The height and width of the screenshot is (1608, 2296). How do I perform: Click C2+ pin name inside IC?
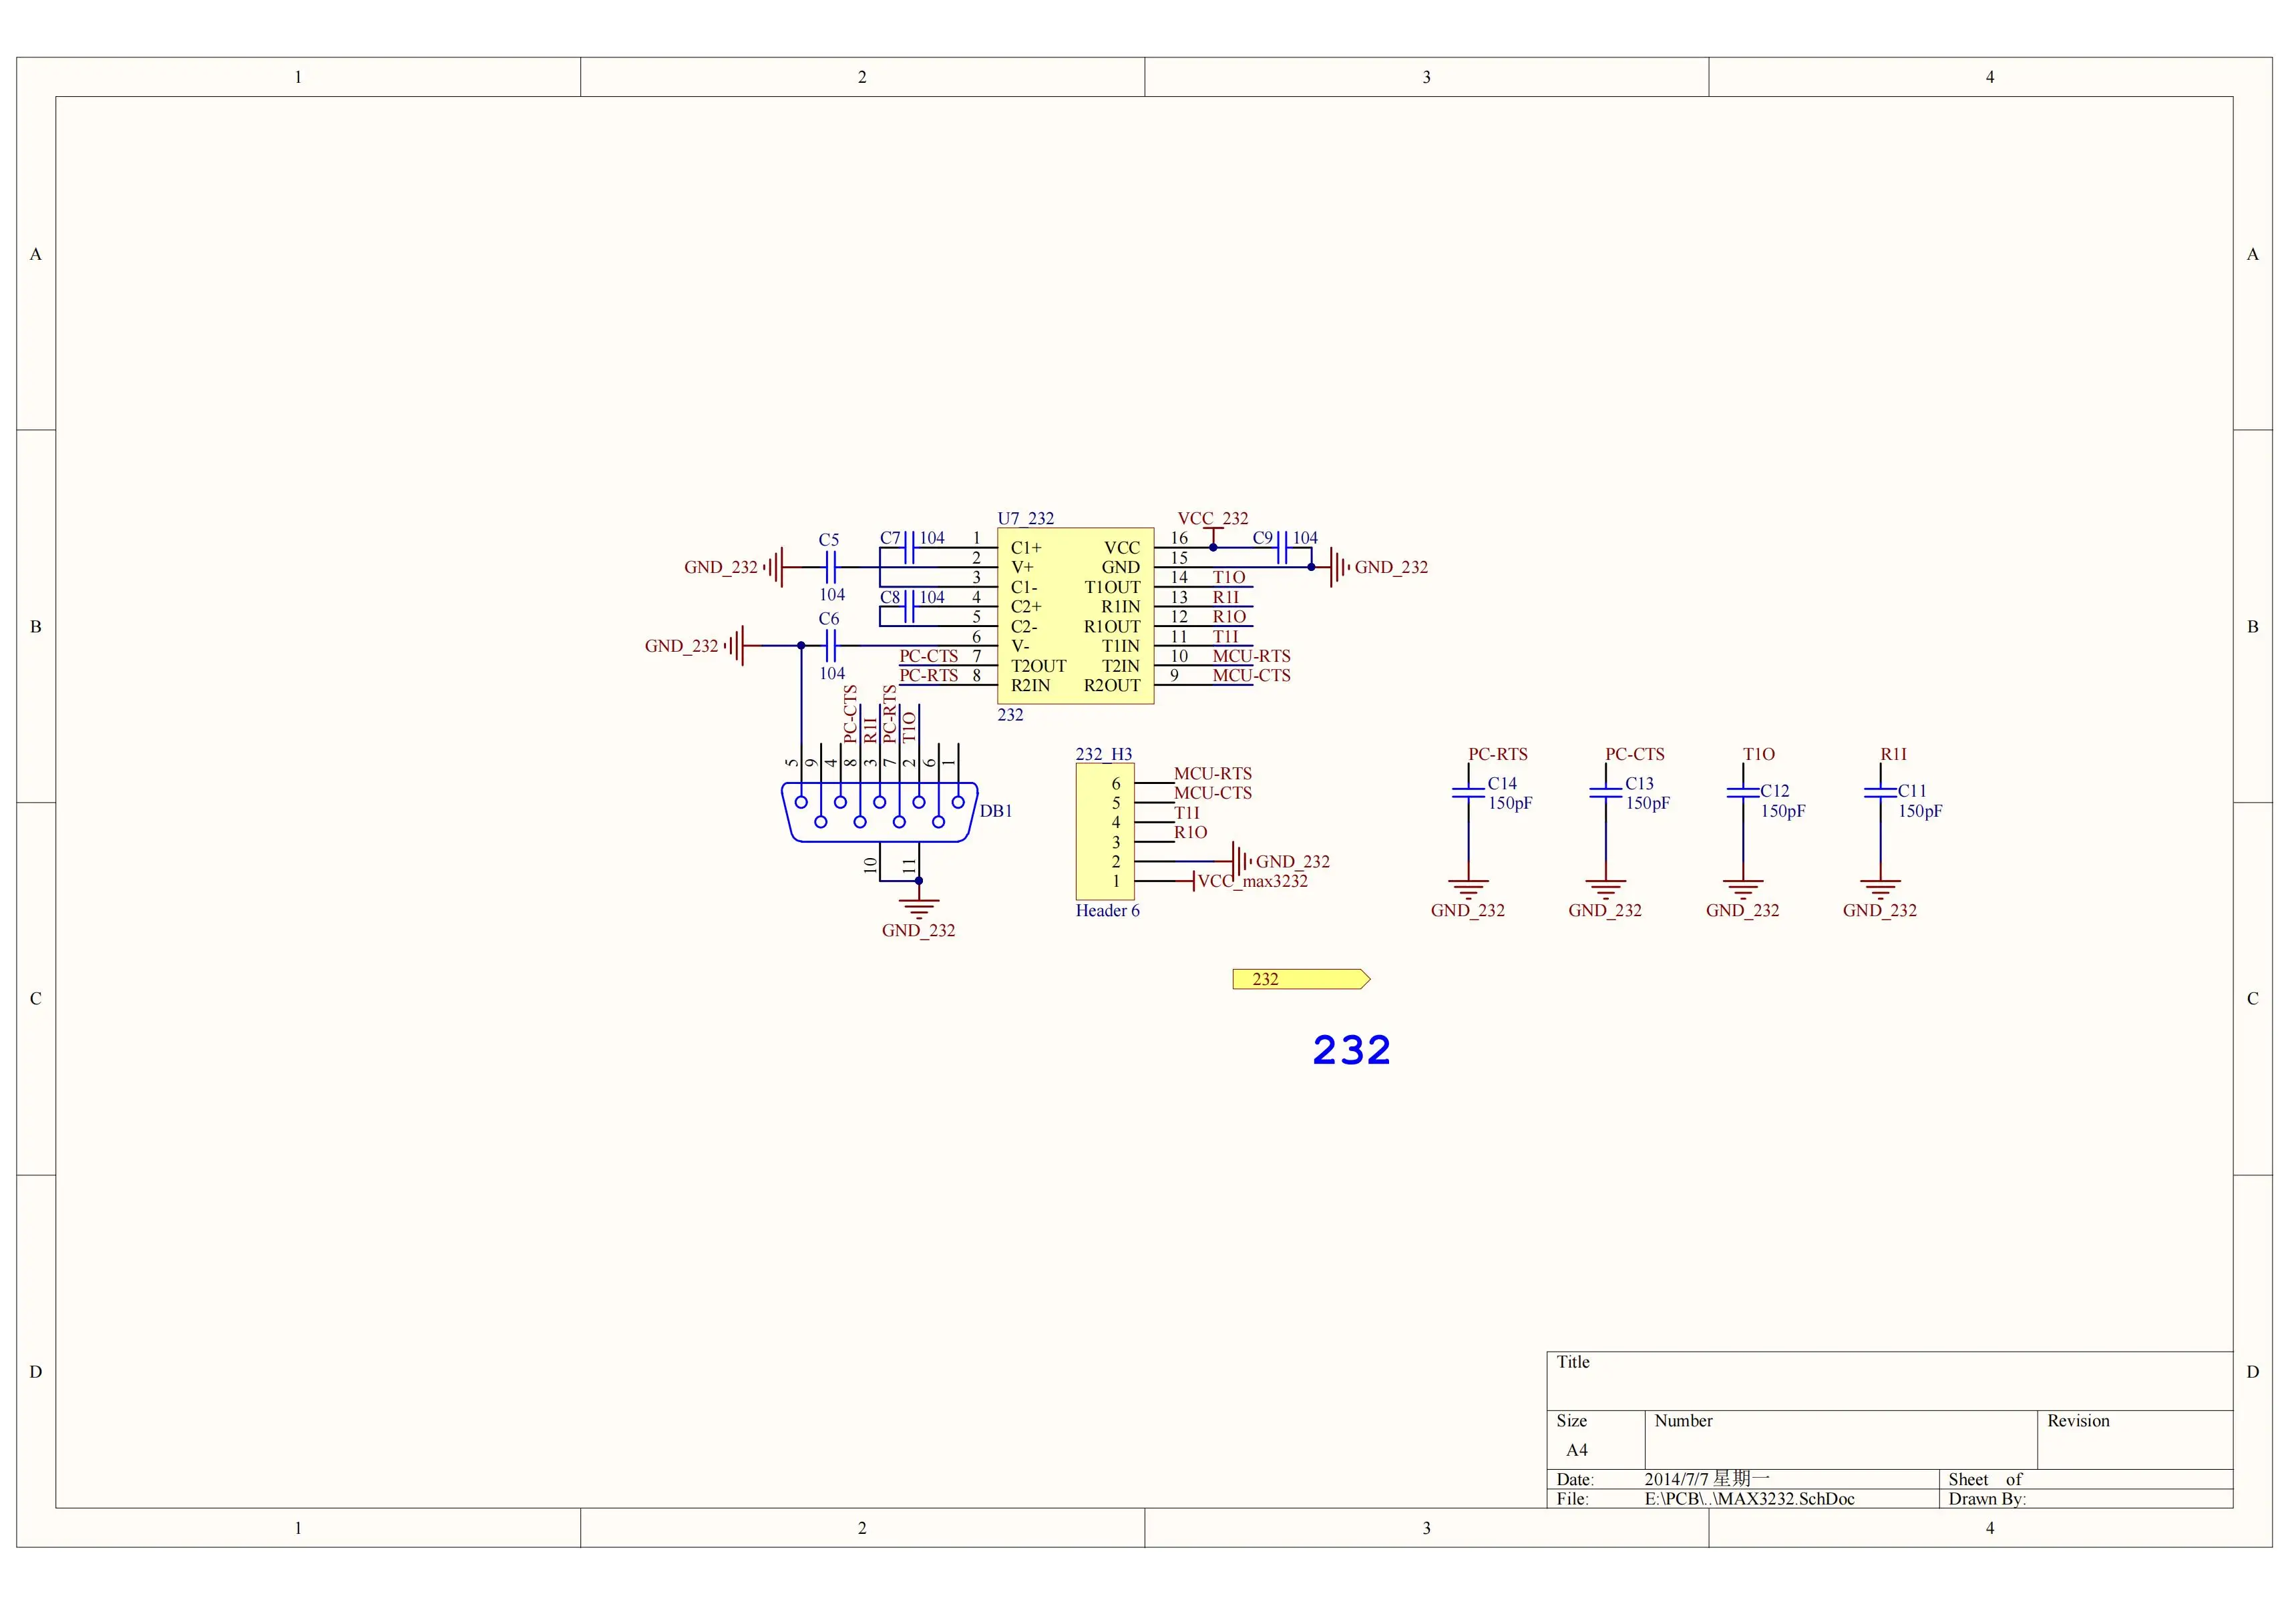1026,607
